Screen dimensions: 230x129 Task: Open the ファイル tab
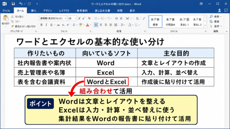pyautogui.click(x=6, y=11)
